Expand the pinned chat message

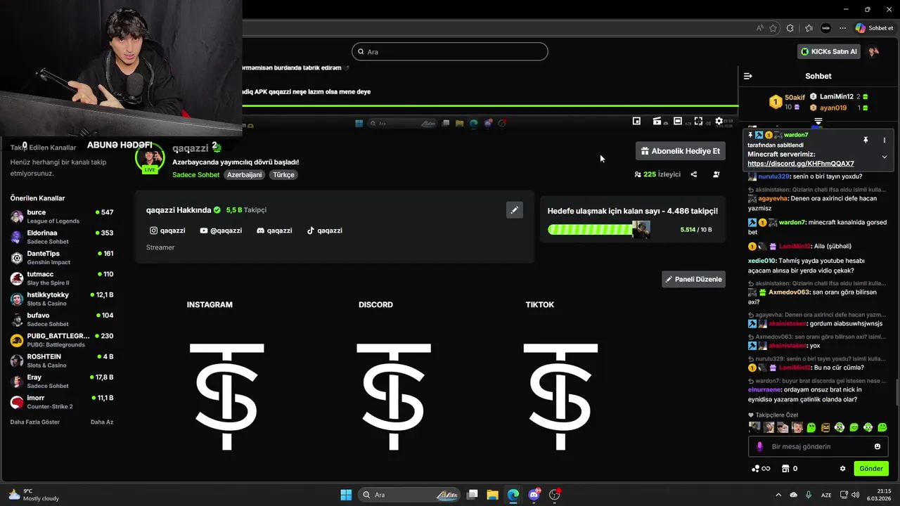(x=885, y=157)
